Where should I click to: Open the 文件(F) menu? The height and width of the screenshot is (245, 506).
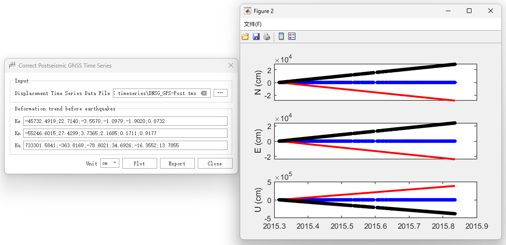click(x=253, y=24)
